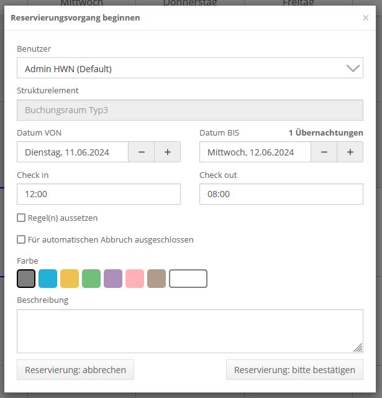Increase Datum BIS with plus button
Viewport: 382px width, 398px height.
click(x=350, y=152)
